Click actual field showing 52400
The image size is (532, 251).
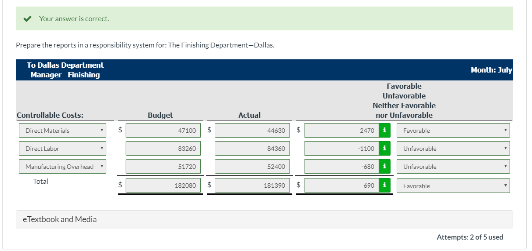tap(253, 167)
